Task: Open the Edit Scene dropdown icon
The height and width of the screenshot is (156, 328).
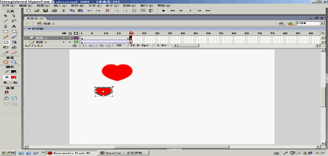Action: (282, 24)
